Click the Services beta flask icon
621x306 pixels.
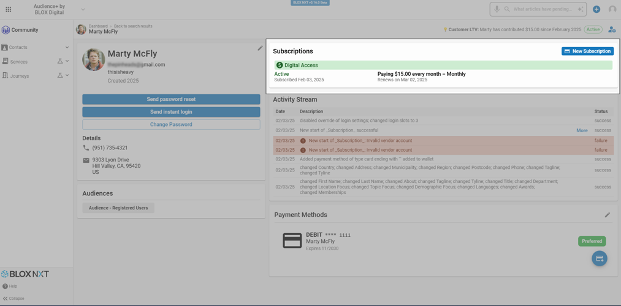tap(60, 61)
